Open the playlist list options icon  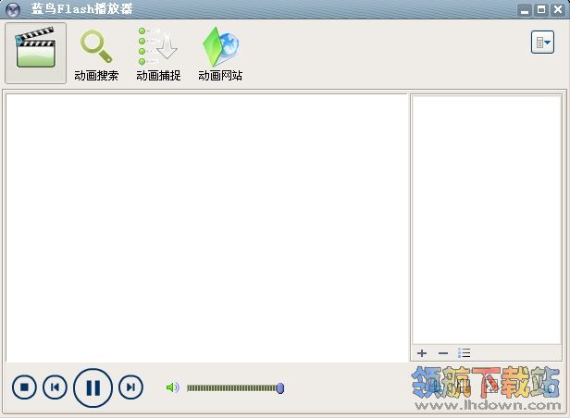(465, 353)
